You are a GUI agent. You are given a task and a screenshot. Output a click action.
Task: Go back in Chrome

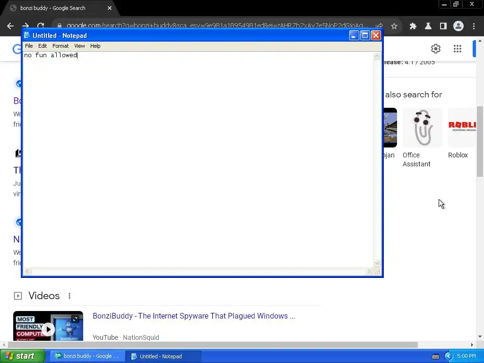point(10,26)
